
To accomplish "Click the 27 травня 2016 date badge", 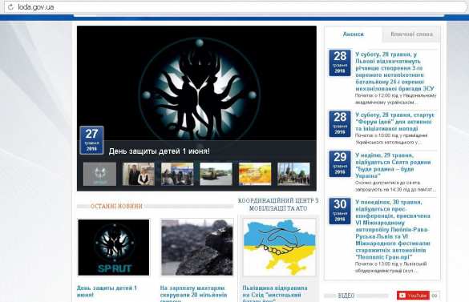I will 92,140.
